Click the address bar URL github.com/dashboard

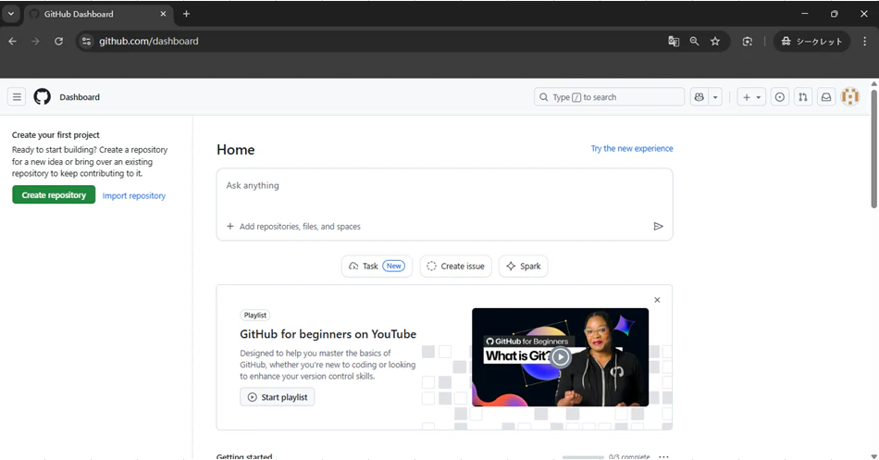point(149,41)
